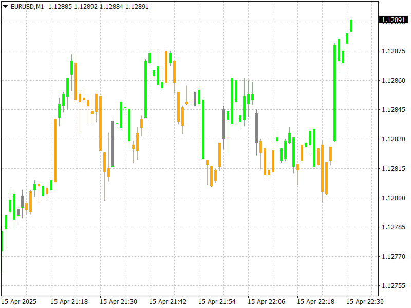Viewport: 411px width, 308px height.
Task: Click the 15 Apr 21:18 time label
Action: (69, 302)
